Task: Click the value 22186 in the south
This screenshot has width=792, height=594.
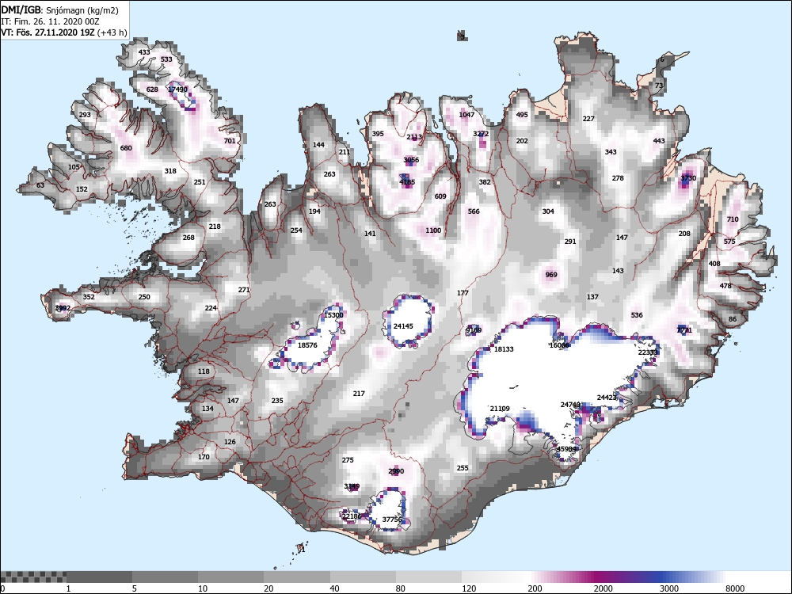Action: (x=352, y=516)
